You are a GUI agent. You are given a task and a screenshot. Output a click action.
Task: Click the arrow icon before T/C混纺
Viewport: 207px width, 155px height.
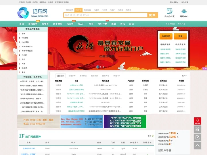point(20,38)
